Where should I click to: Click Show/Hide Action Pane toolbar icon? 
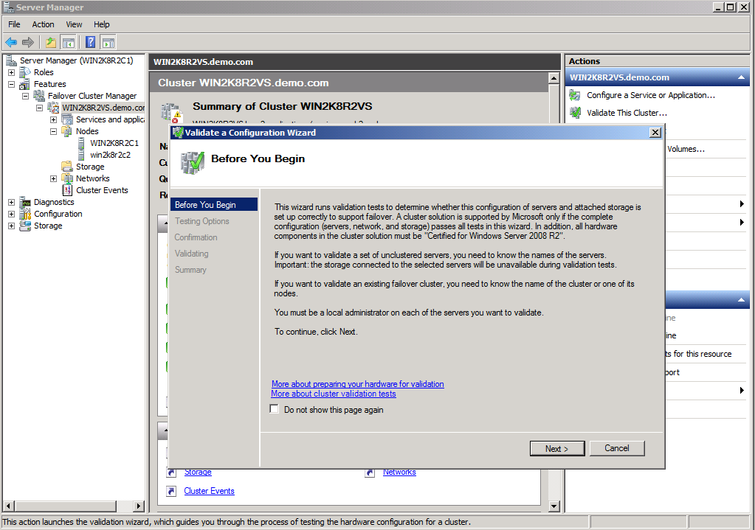[108, 42]
